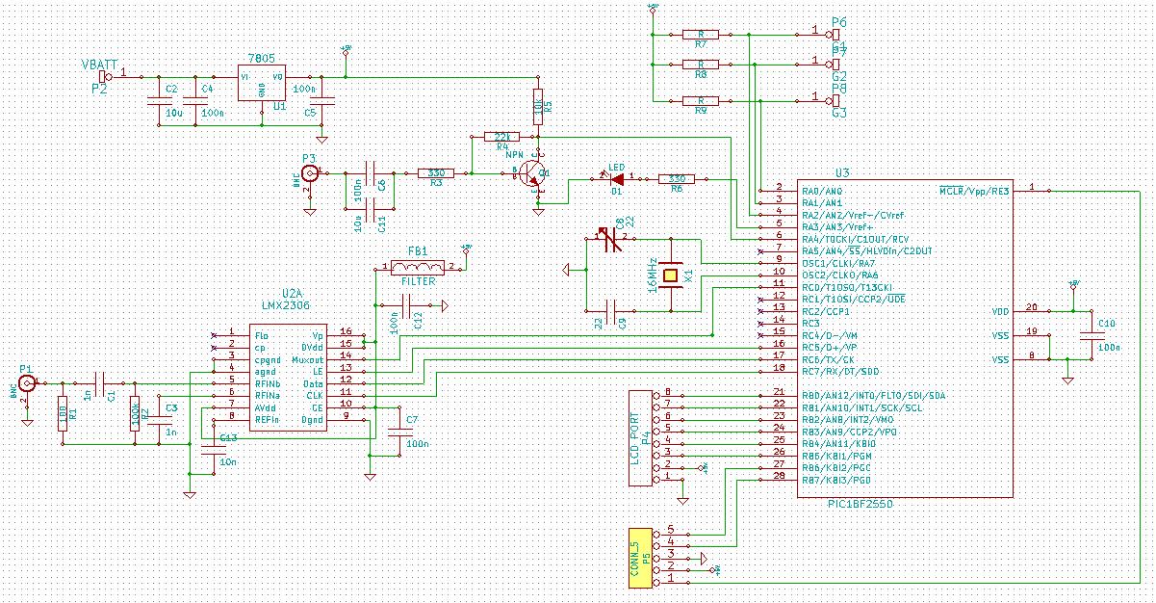Select the 7805 voltage regulator U1 symbol
This screenshot has height=603, width=1156.
coord(262,82)
